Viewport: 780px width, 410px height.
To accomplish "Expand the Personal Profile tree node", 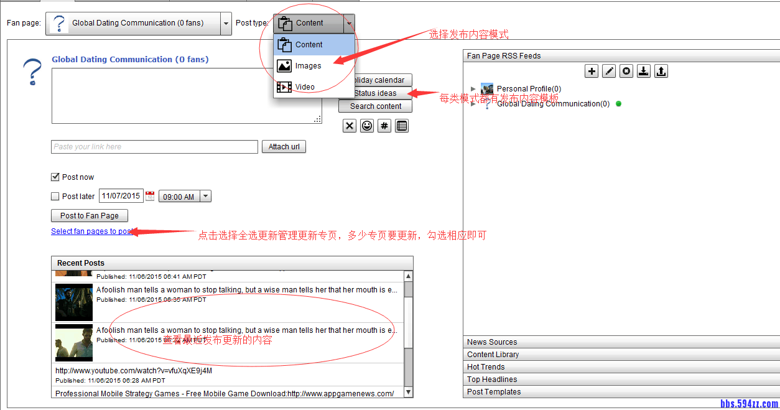I will [473, 89].
